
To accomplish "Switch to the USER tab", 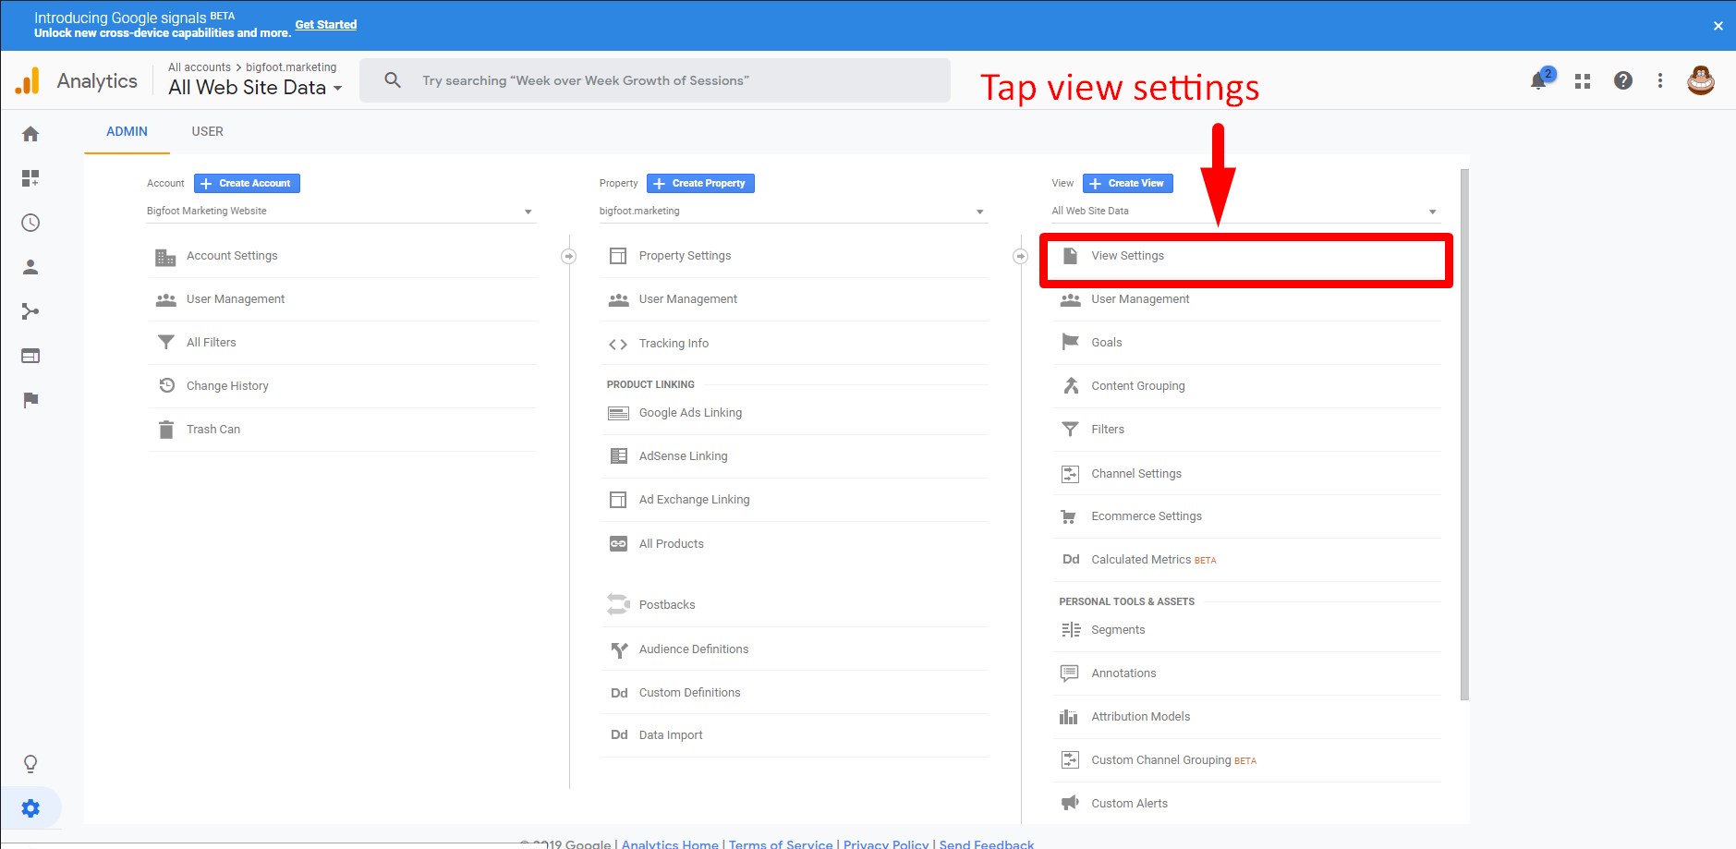I will 207,131.
